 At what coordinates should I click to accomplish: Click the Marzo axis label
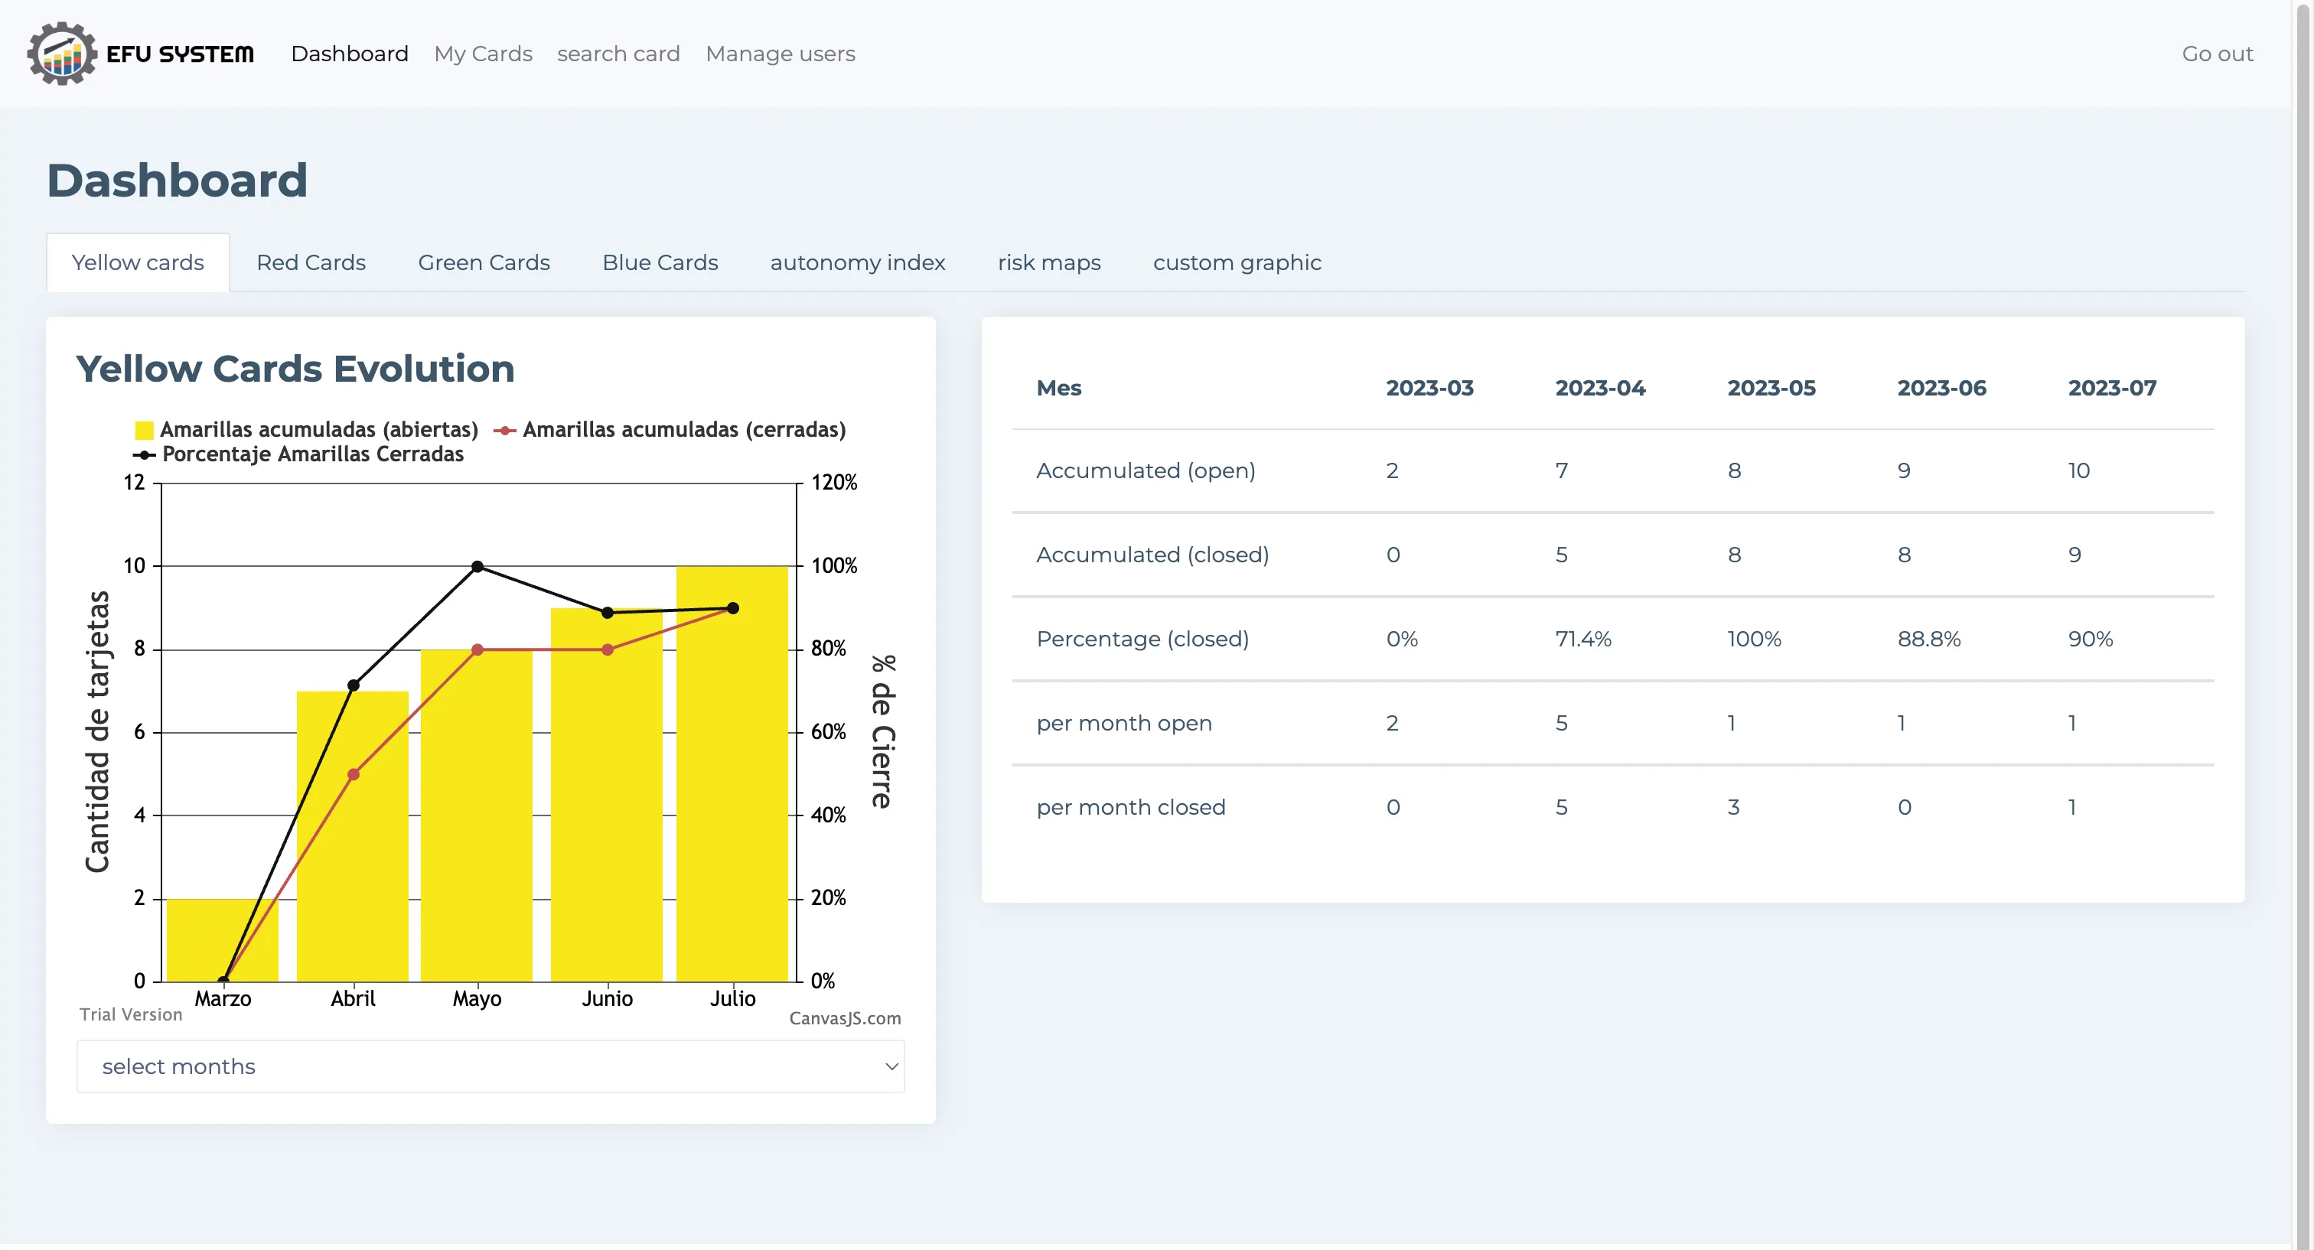(223, 998)
